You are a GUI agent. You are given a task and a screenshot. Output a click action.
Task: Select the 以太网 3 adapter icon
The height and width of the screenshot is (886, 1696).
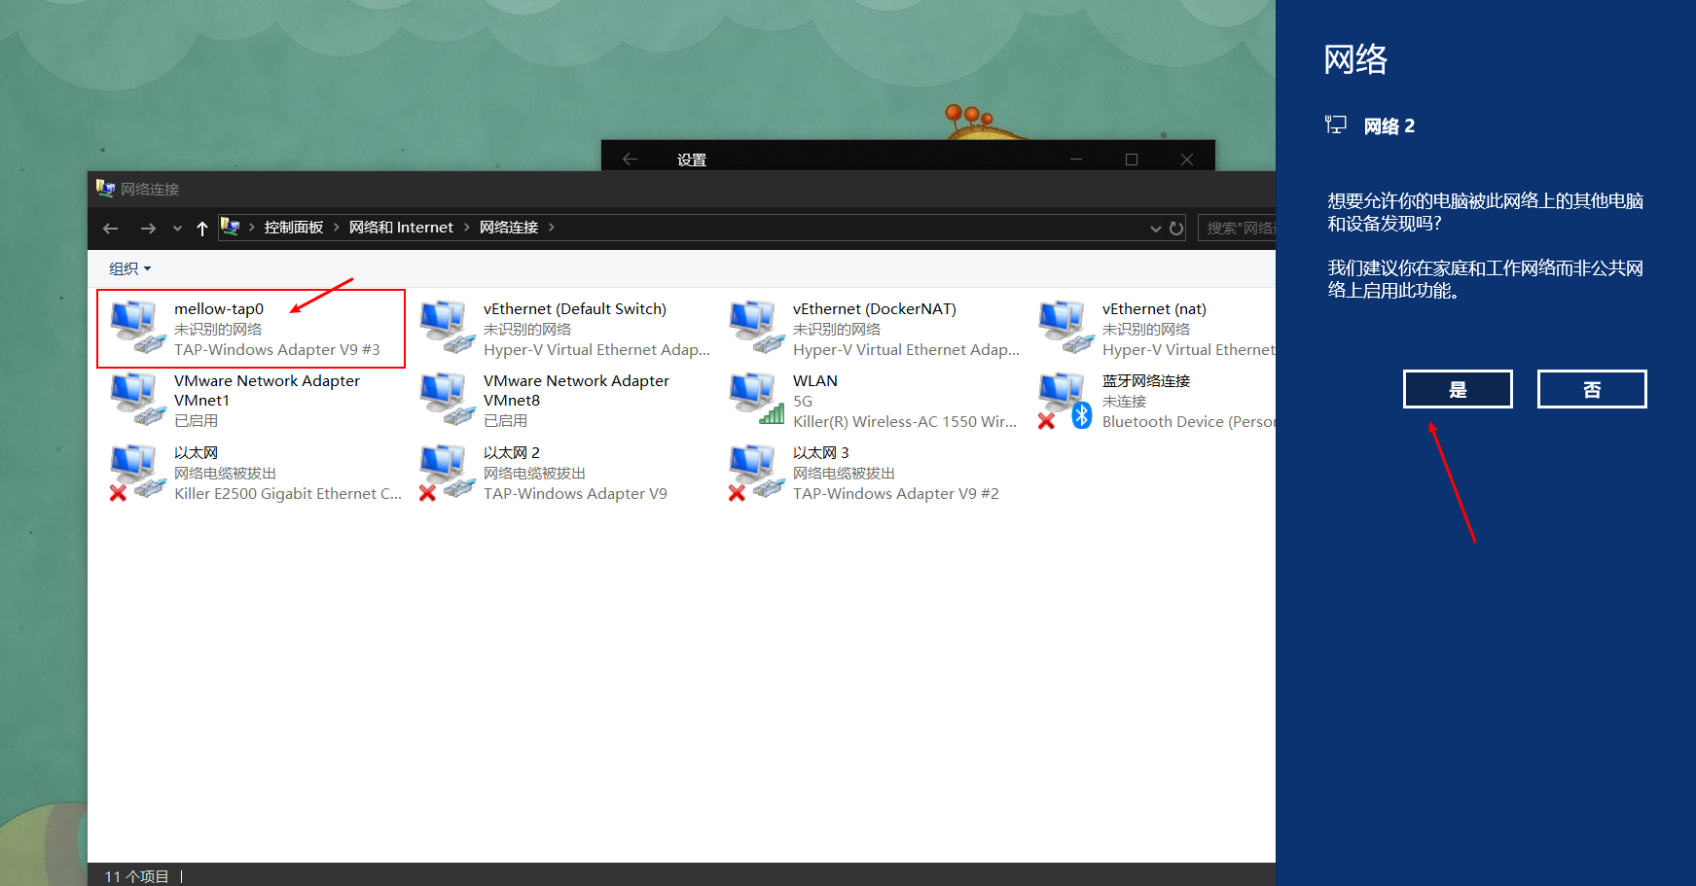(755, 472)
